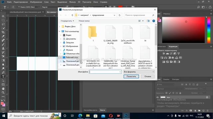
Task: Open the 'Упорядочить' dropdown
Action: (x=67, y=21)
